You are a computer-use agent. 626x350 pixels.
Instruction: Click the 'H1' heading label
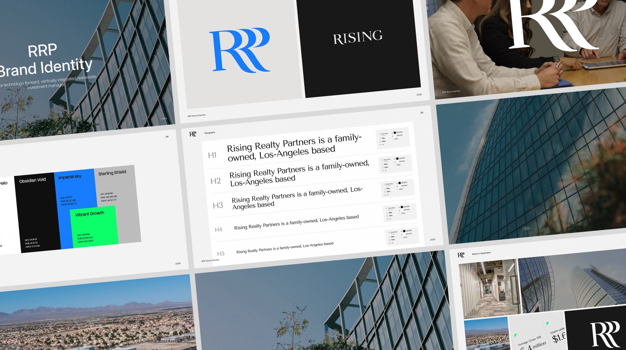[212, 155]
